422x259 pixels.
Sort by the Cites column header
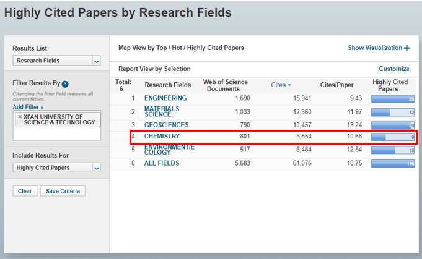tap(278, 85)
